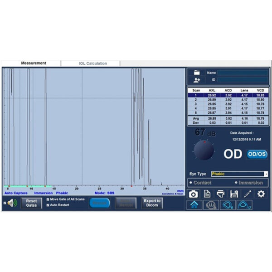Click the add patient icon
Image resolution: width=272 pixels, height=272 pixels.
click(x=197, y=80)
